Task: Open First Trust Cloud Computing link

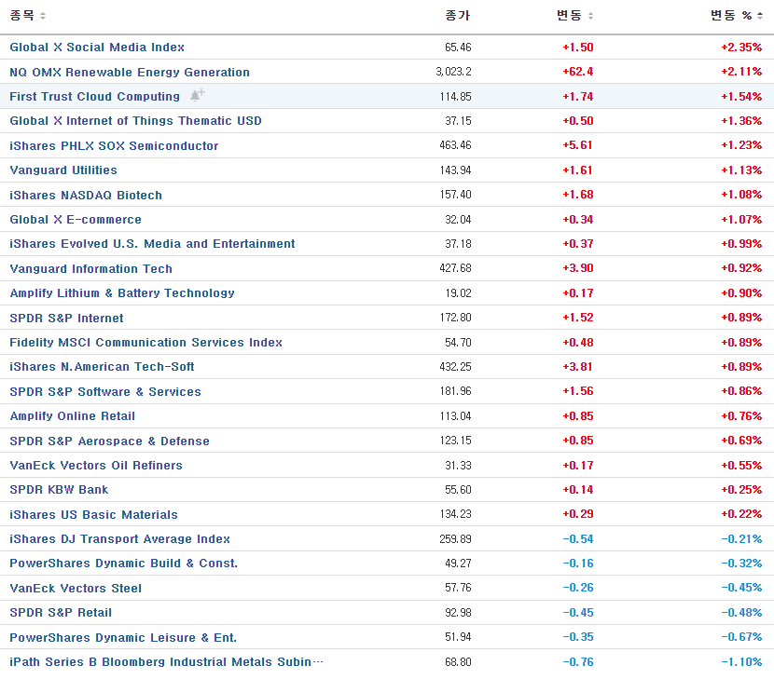Action: [x=95, y=97]
